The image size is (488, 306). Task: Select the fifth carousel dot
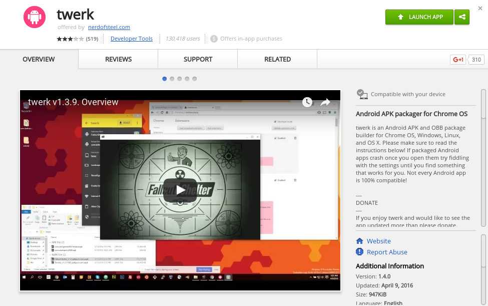195,79
